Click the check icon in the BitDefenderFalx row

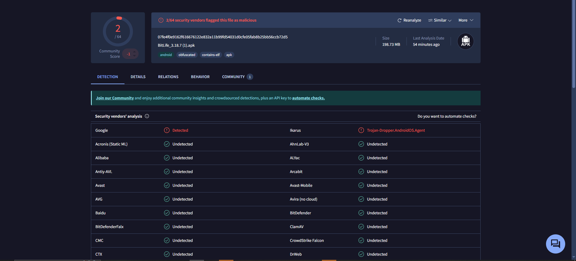click(x=167, y=227)
